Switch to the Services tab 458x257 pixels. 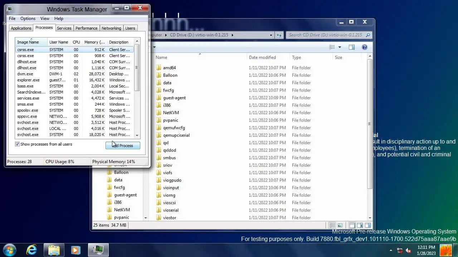point(64,28)
